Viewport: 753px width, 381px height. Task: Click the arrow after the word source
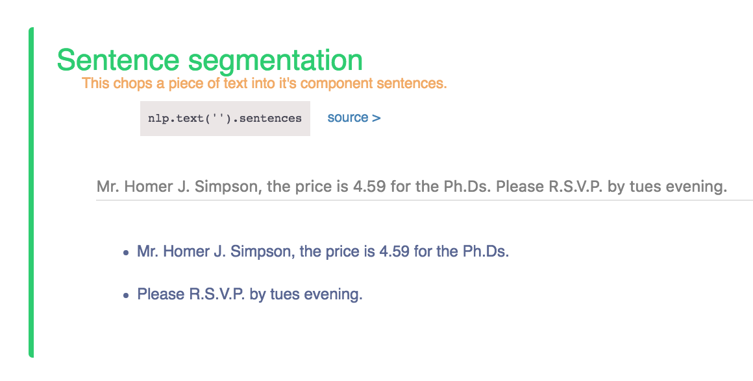(x=376, y=118)
